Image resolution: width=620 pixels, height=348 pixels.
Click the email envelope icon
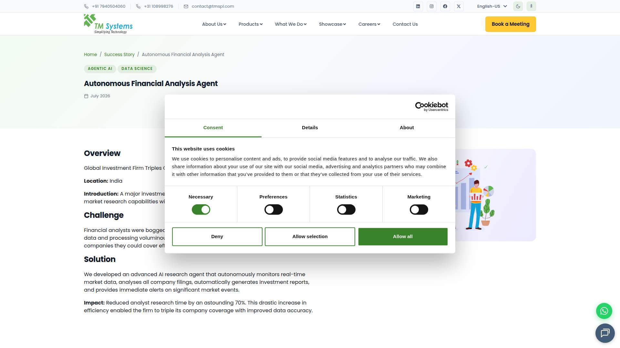(186, 6)
